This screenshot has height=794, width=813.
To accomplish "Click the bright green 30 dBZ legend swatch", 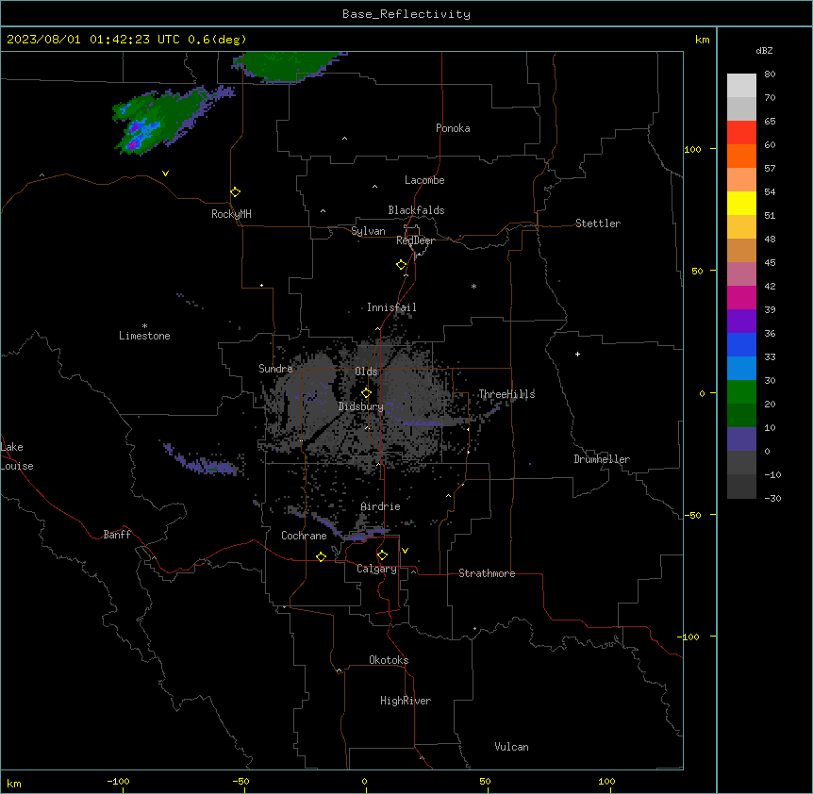I will [741, 392].
